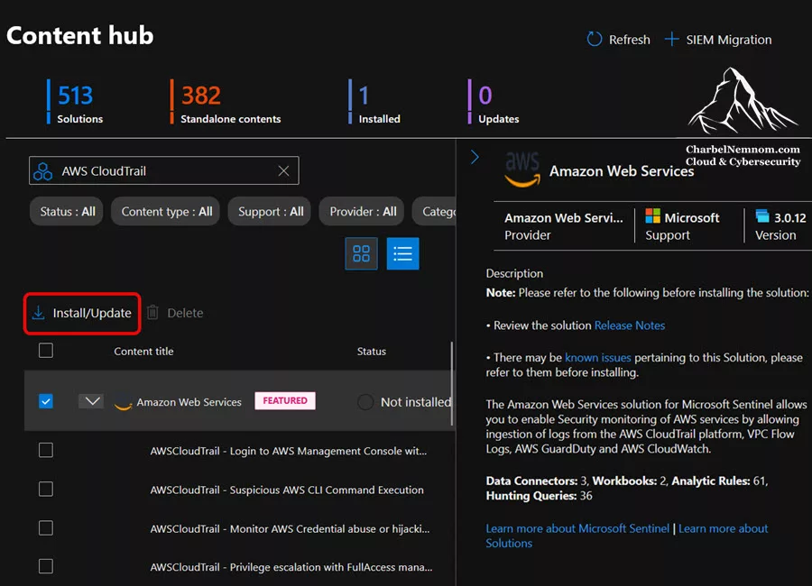Sort by the Status column header
The image size is (812, 586).
click(x=372, y=351)
